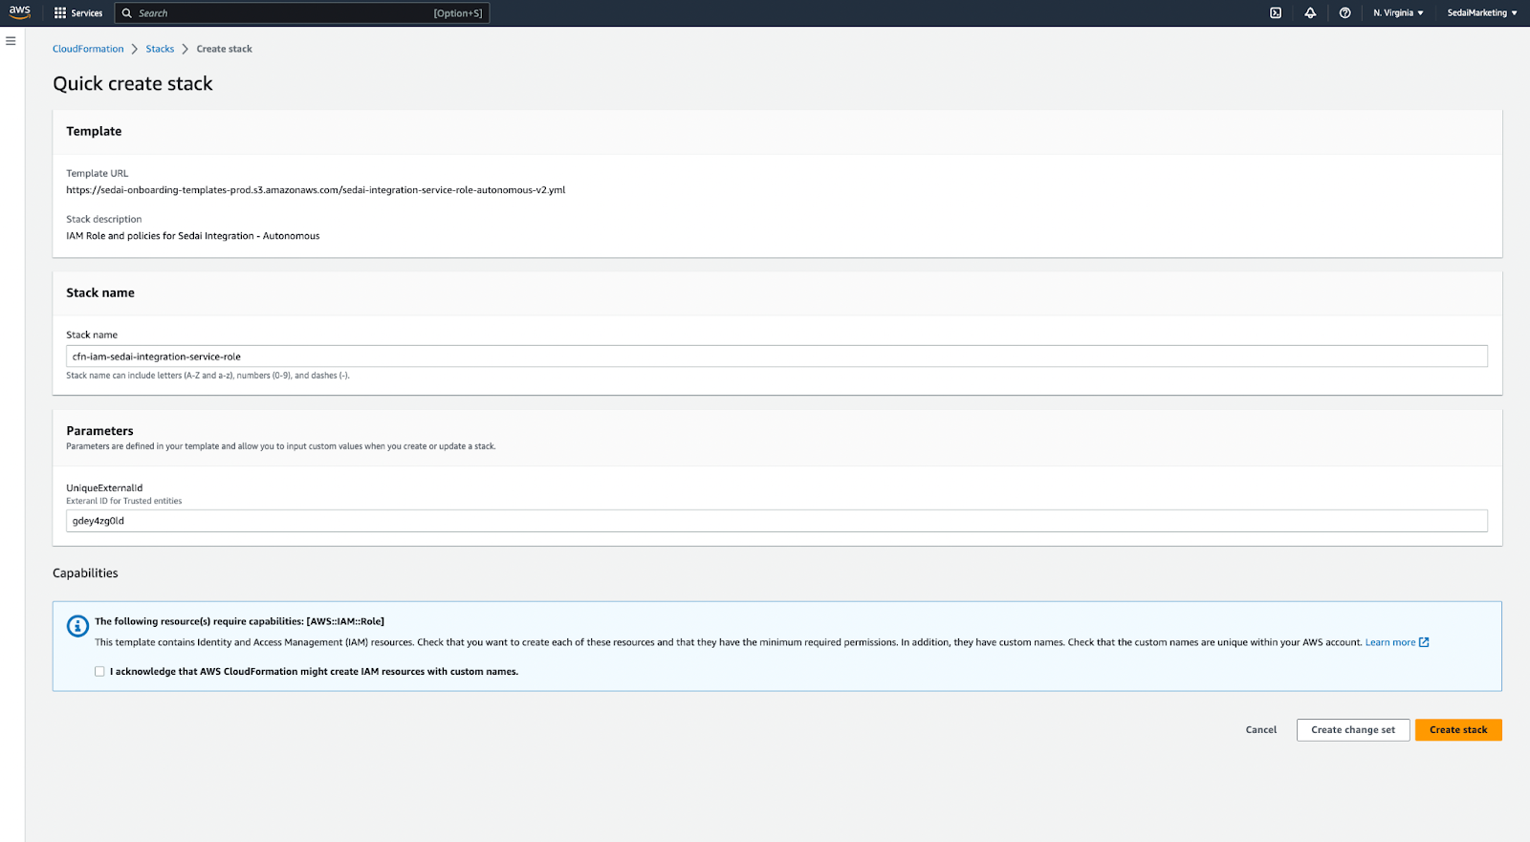Focus the UniqueExternalId input field
This screenshot has height=842, width=1530.
(x=776, y=521)
